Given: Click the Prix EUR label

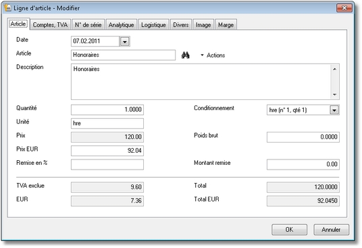Looking at the screenshot, I should (27, 149).
